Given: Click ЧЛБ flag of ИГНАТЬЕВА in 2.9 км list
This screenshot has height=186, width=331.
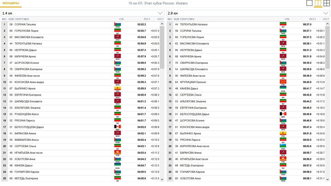Looking at the screenshot, I should point(283,158).
